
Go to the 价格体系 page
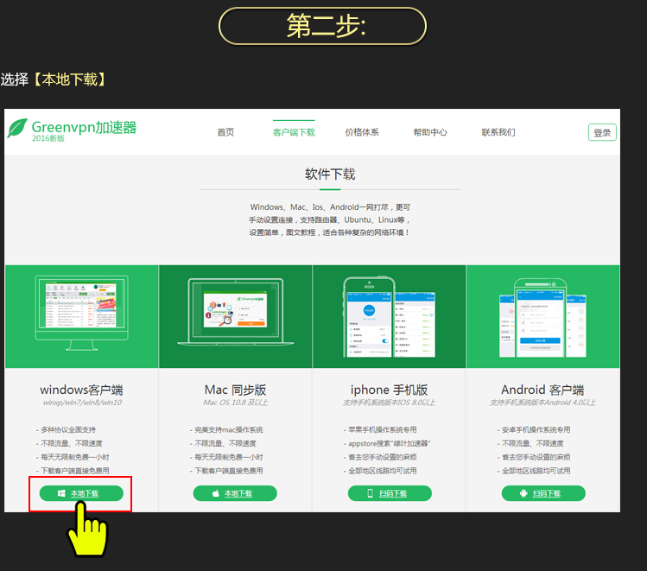[x=361, y=132]
